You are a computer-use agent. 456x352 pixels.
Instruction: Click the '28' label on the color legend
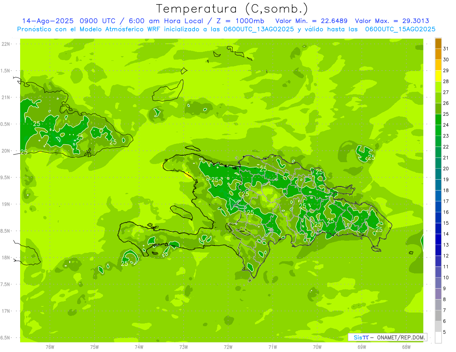pos(446,81)
